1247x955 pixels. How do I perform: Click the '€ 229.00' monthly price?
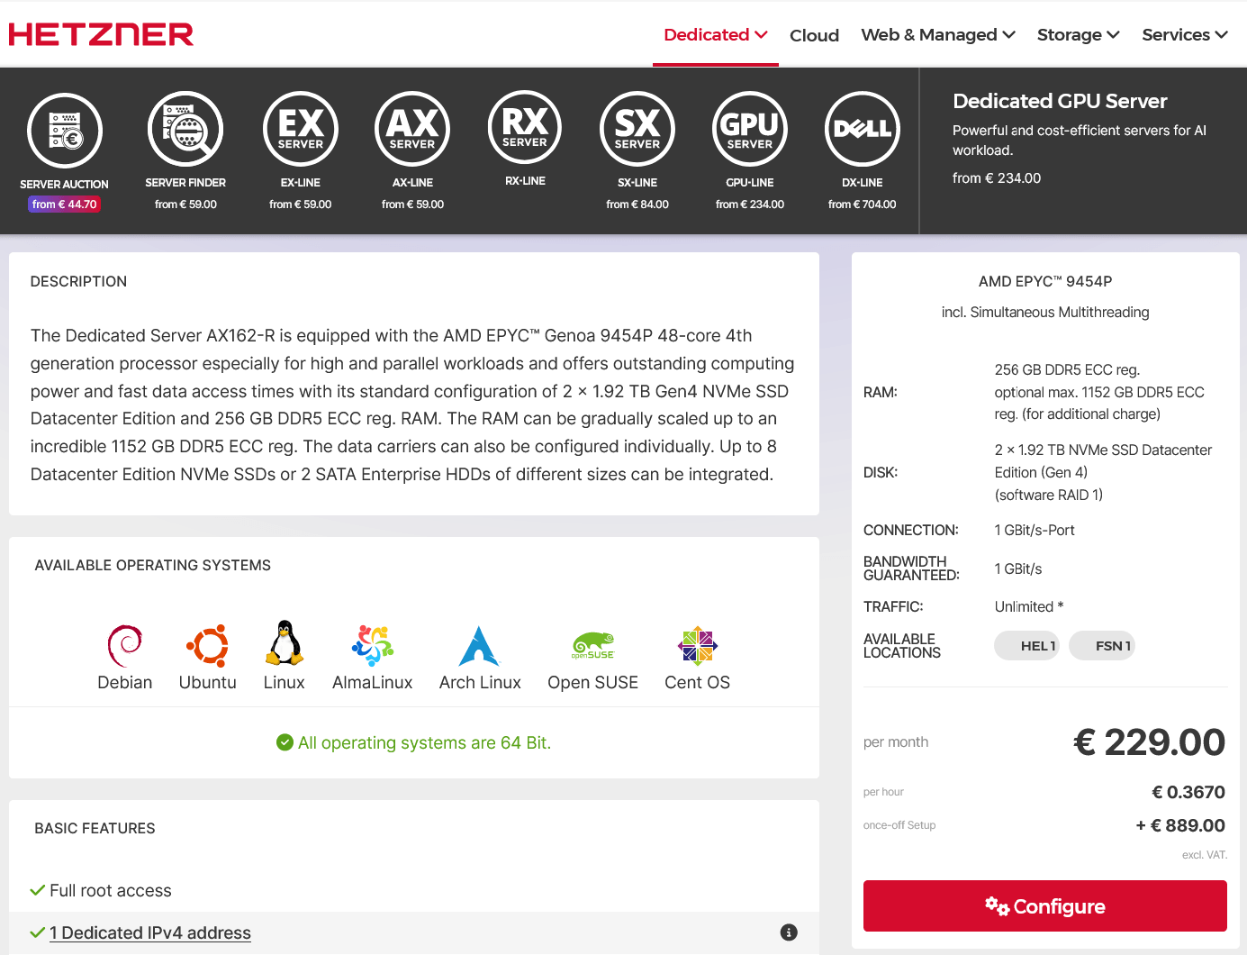(1149, 742)
